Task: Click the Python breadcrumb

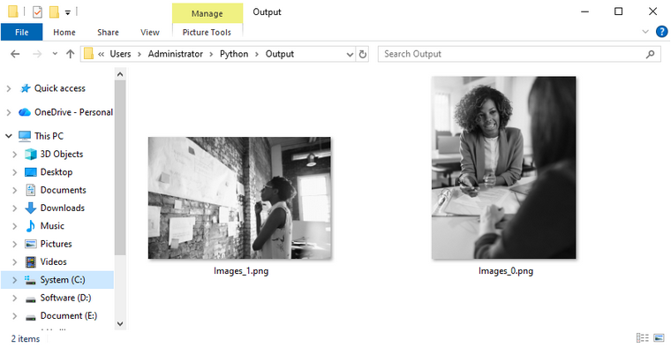Action: 234,54
